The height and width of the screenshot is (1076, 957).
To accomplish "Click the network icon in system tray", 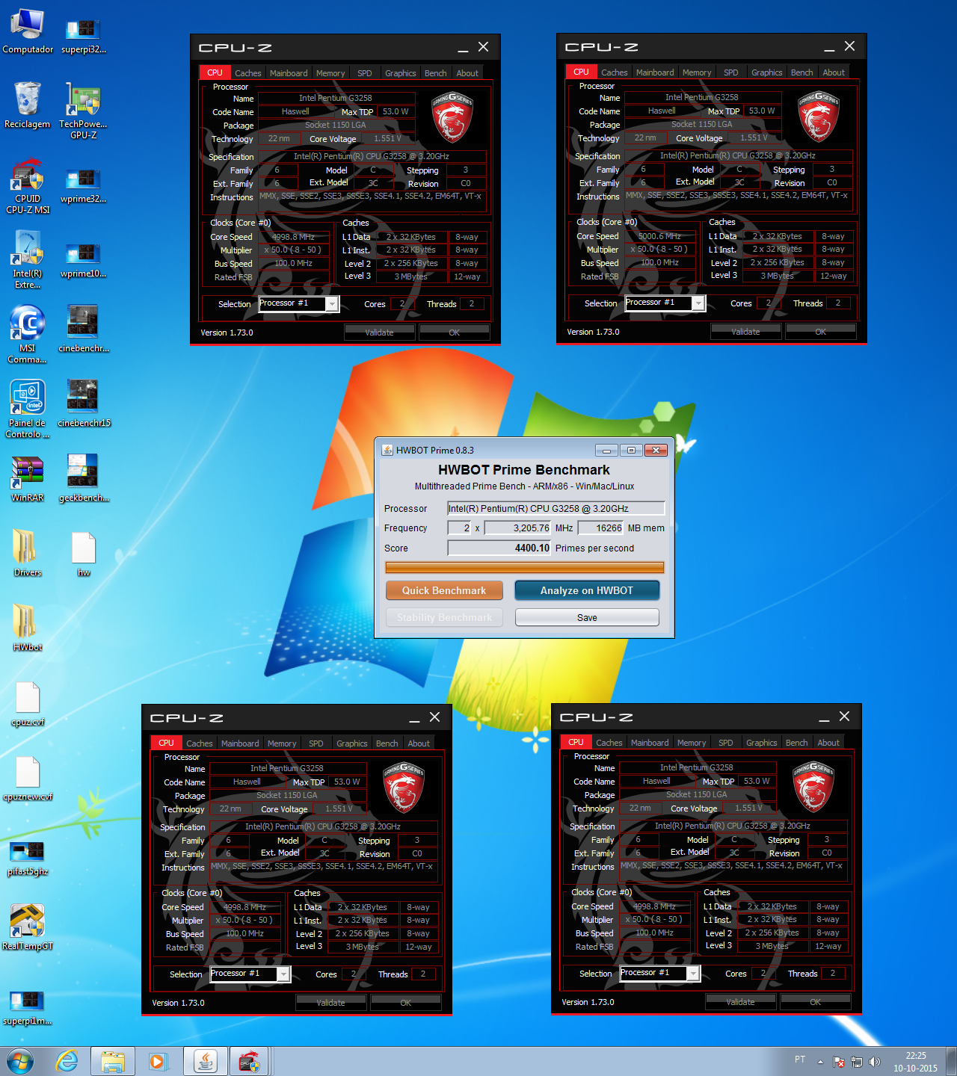I will click(x=857, y=1062).
